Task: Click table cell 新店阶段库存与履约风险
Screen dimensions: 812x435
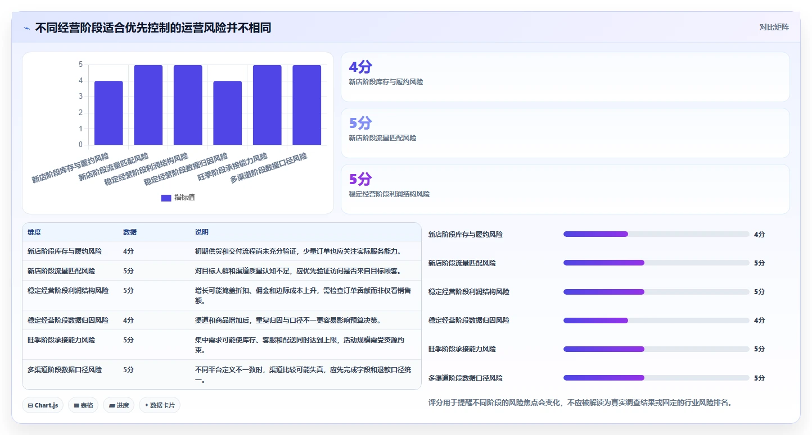Action: pos(65,251)
